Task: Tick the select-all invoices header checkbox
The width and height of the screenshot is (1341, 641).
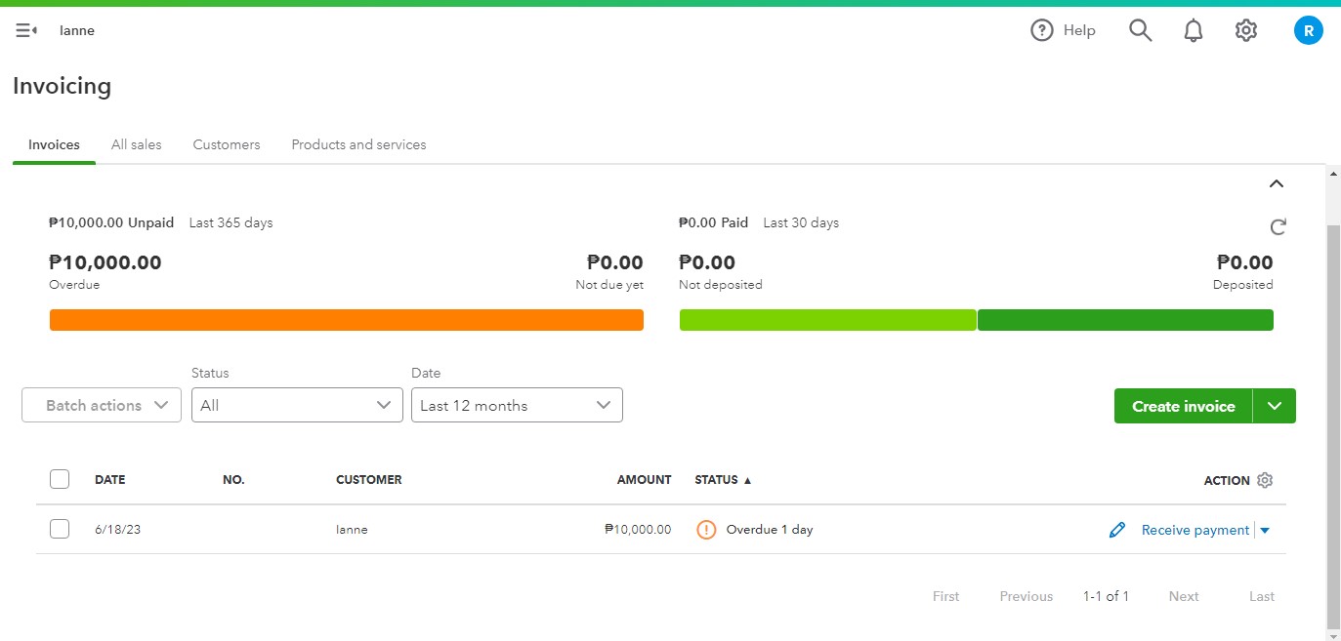Action: tap(60, 479)
